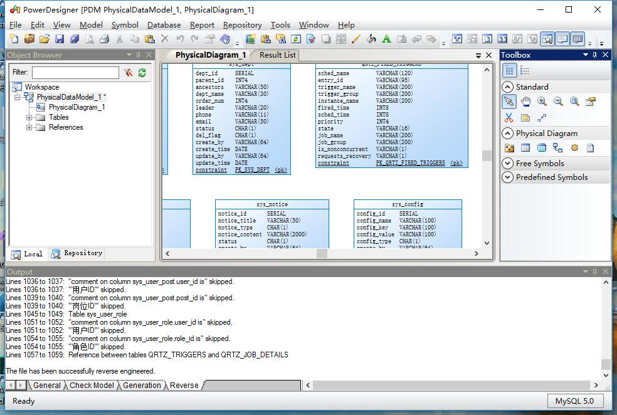Click the green letter A text format icon
Viewport: 617px width, 415px height.
pyautogui.click(x=386, y=39)
